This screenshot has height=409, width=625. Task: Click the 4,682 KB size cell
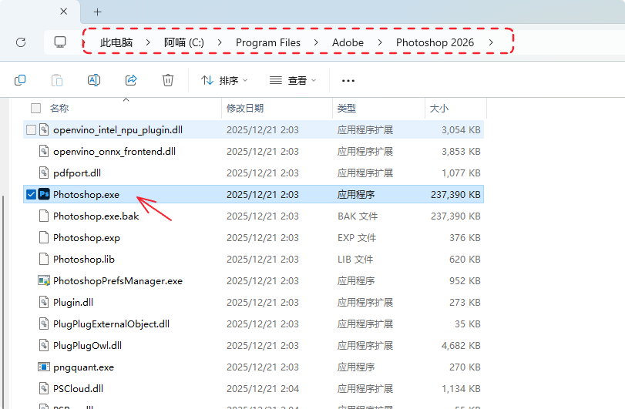pyautogui.click(x=461, y=345)
